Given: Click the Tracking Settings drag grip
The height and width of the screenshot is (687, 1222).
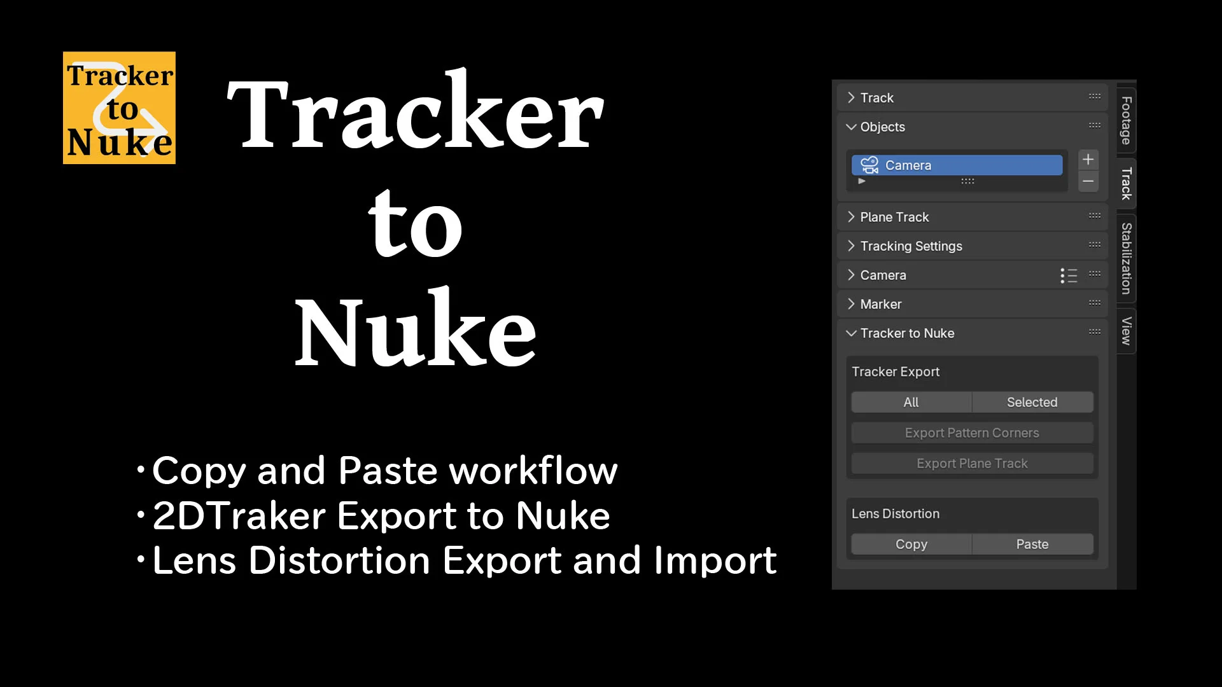Looking at the screenshot, I should click(x=1095, y=245).
